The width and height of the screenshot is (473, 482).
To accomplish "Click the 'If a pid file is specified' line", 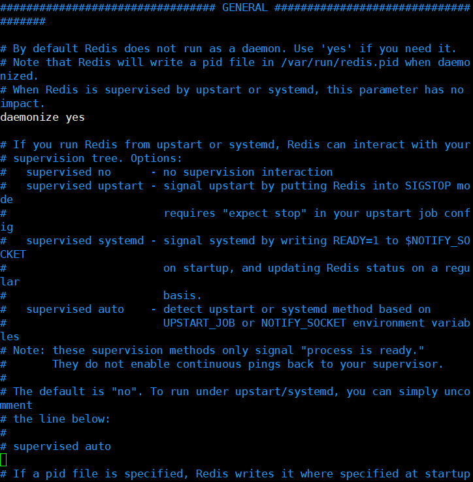I will (x=235, y=474).
